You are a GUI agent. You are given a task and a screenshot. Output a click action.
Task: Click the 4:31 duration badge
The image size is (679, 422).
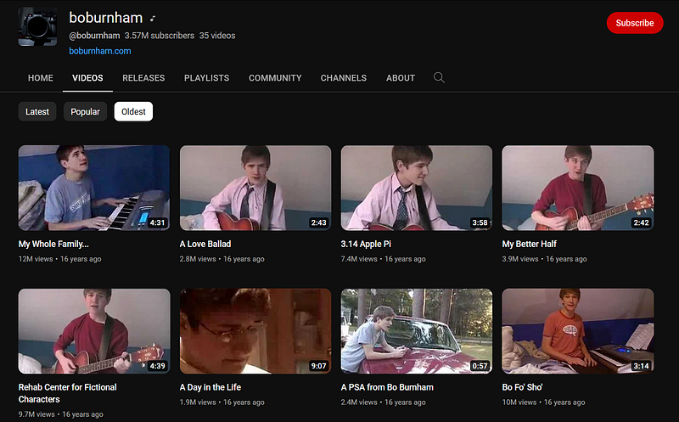coord(157,222)
